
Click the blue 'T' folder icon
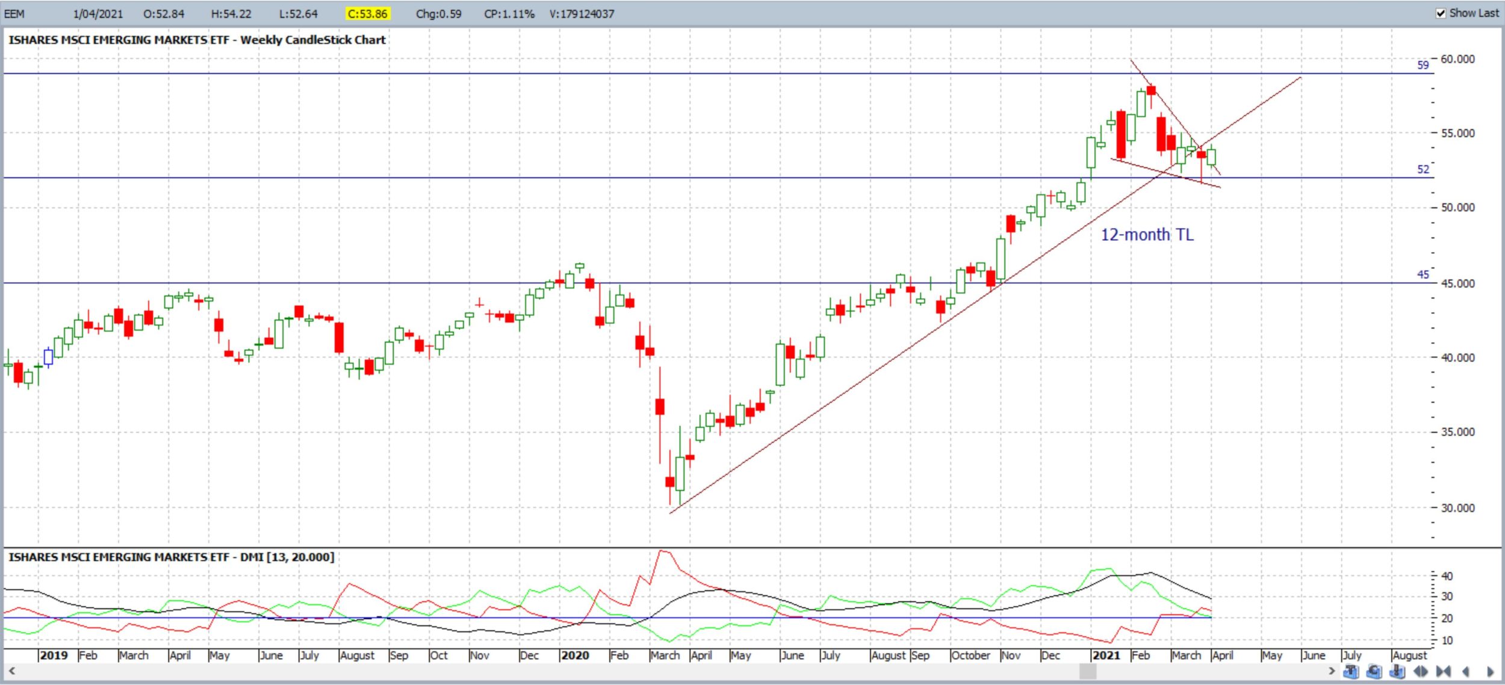pyautogui.click(x=1351, y=671)
